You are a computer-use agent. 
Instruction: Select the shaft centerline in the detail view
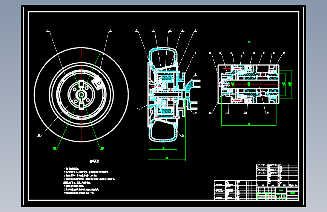coord(248,84)
